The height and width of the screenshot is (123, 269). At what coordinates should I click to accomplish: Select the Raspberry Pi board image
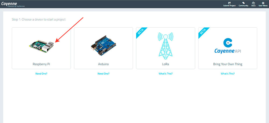[x=41, y=45]
